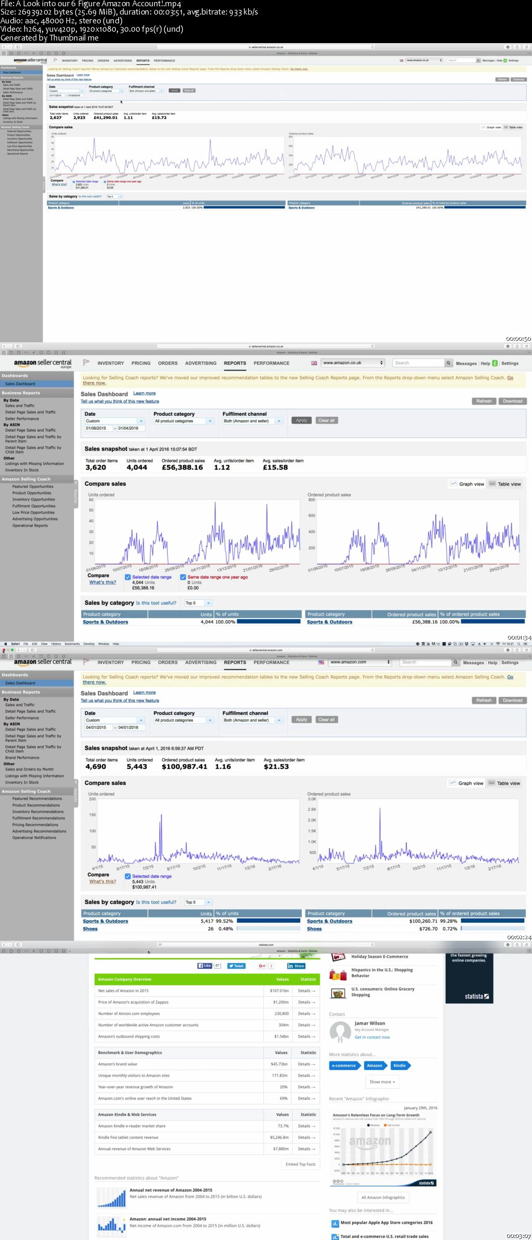Screen dimensions: 532x1240
Task: Open the Fulfilment channel dropdown in the 00:01:34 frame
Action: (x=252, y=421)
